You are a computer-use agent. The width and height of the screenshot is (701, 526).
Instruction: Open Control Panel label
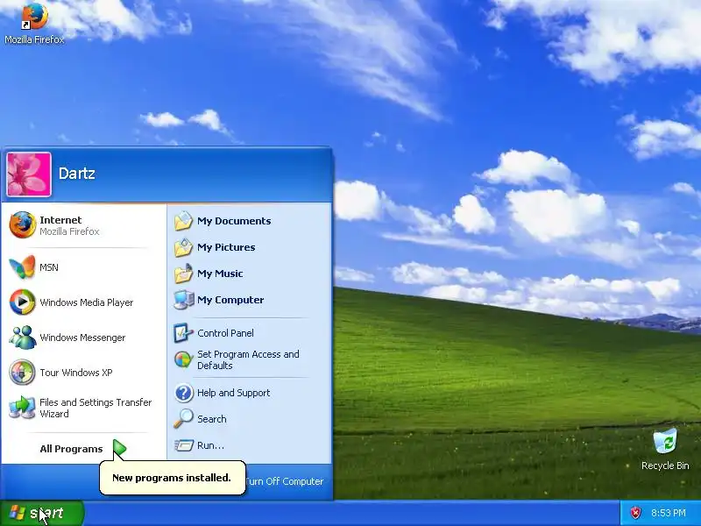225,333
